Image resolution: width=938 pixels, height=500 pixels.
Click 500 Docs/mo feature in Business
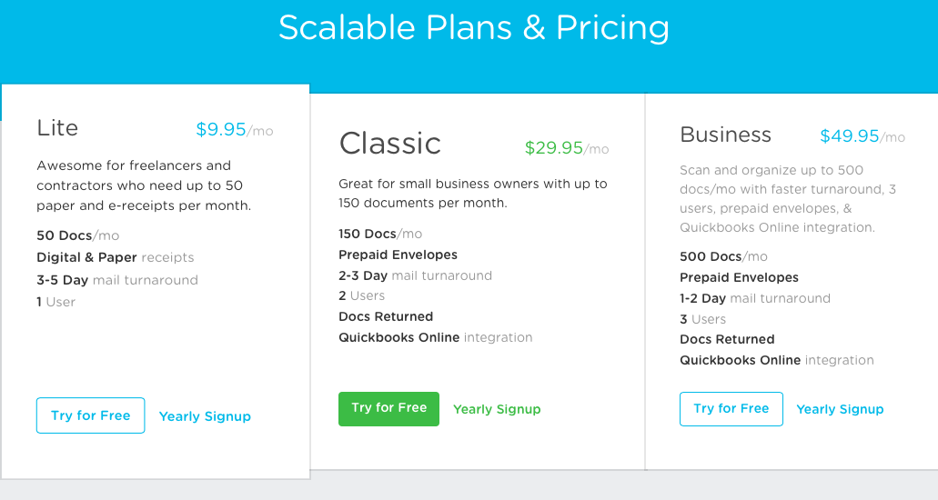pyautogui.click(x=723, y=256)
